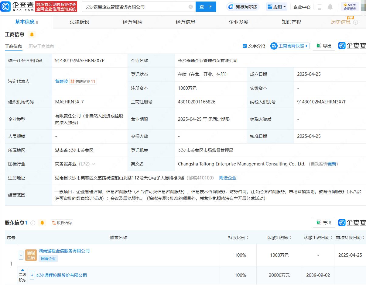Viewport: 366px width, 285px height.
Task: Open 企业中心
Action: pos(302,7)
